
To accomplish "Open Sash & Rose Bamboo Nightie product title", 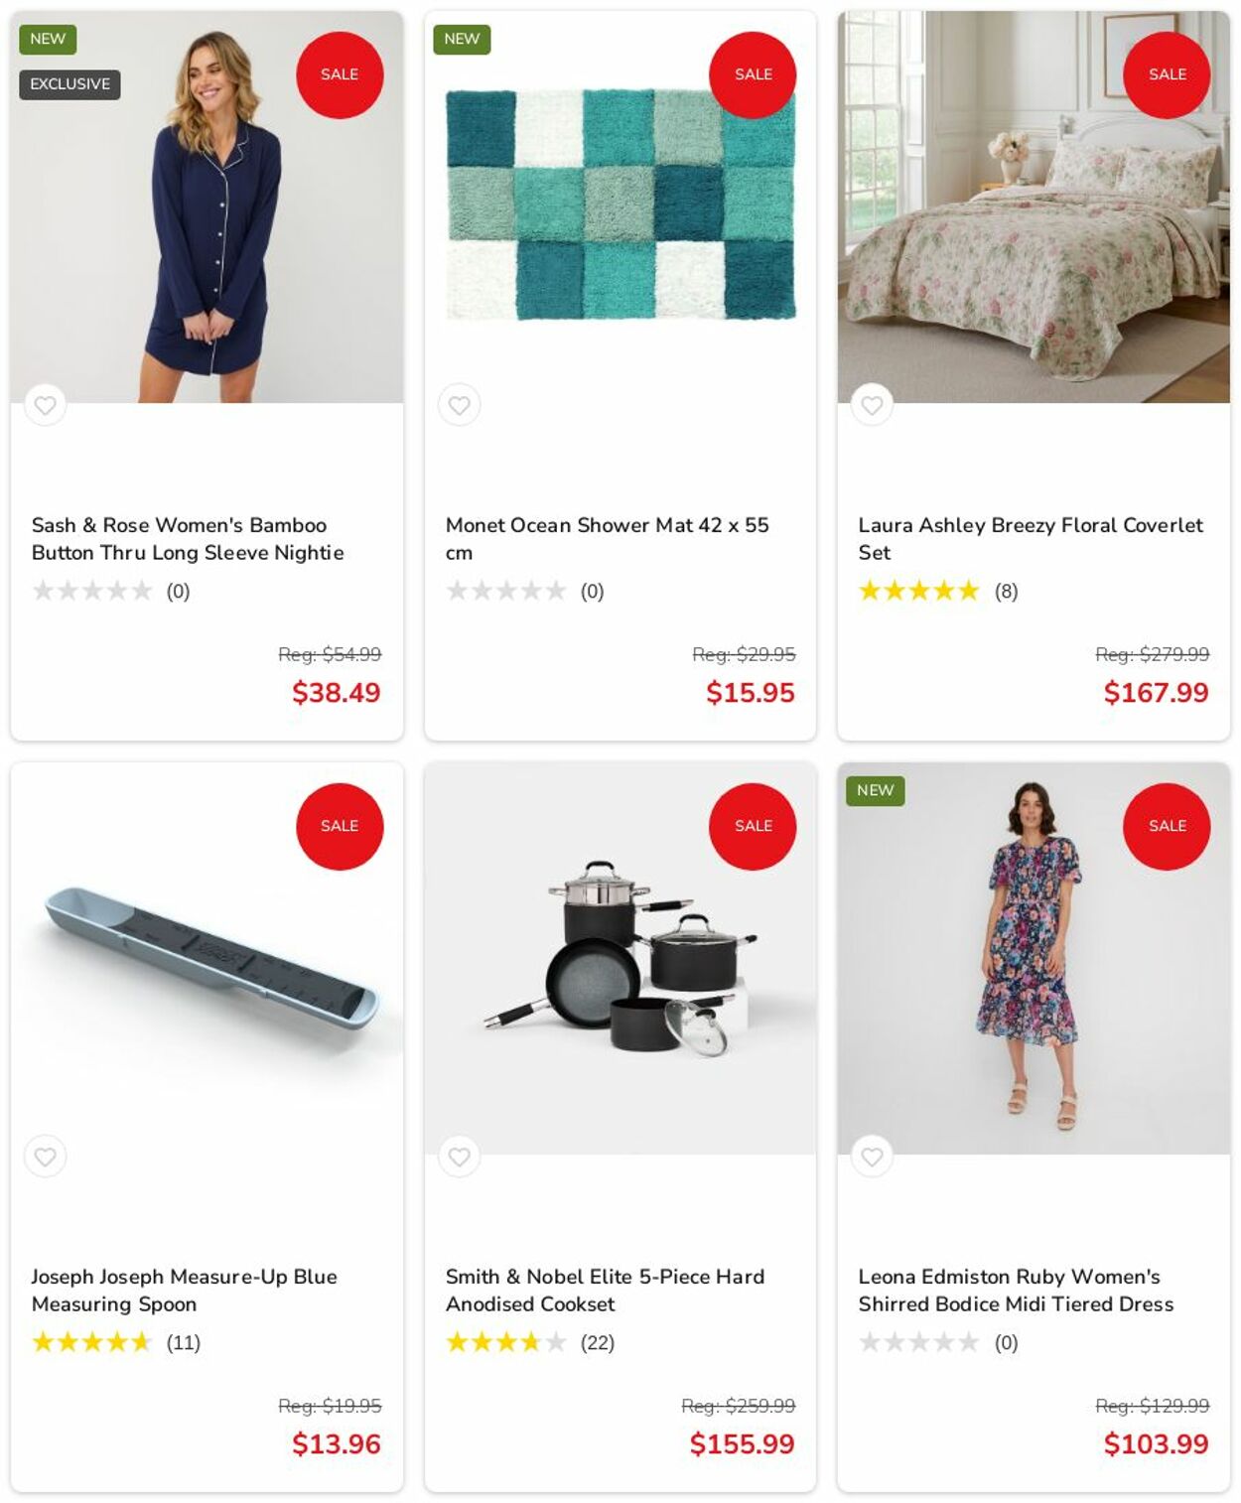I will click(x=188, y=538).
